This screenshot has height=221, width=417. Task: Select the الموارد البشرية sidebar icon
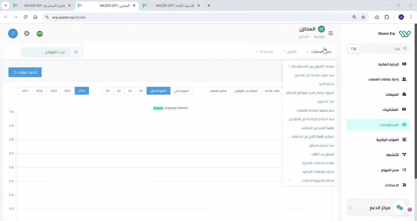[x=404, y=139]
